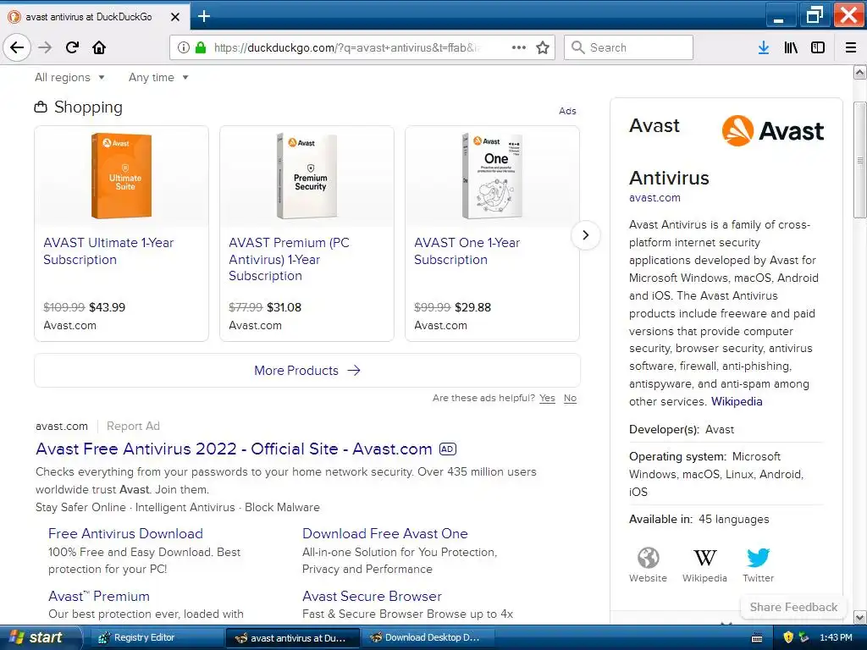Open AVAST Ultimate 1-Year Subscription link
This screenshot has width=867, height=650.
(108, 251)
